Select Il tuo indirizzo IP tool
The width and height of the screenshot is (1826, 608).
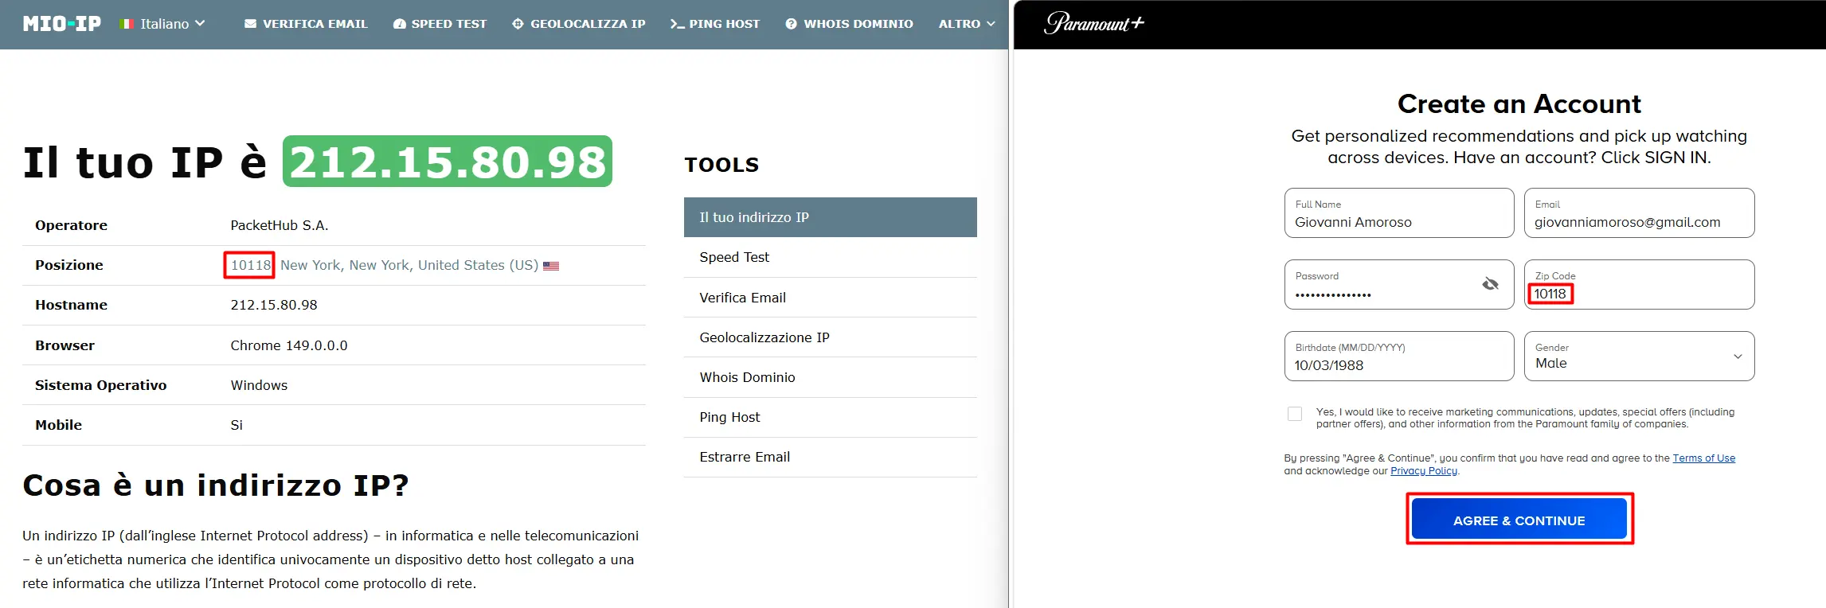(831, 217)
